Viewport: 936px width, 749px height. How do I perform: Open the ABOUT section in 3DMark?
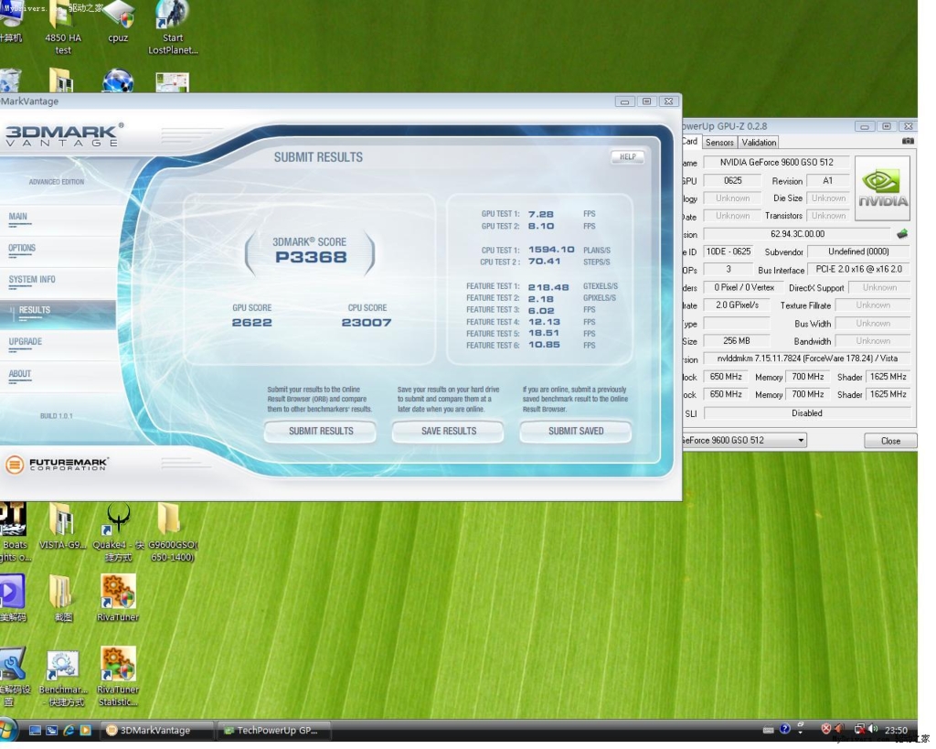click(20, 374)
